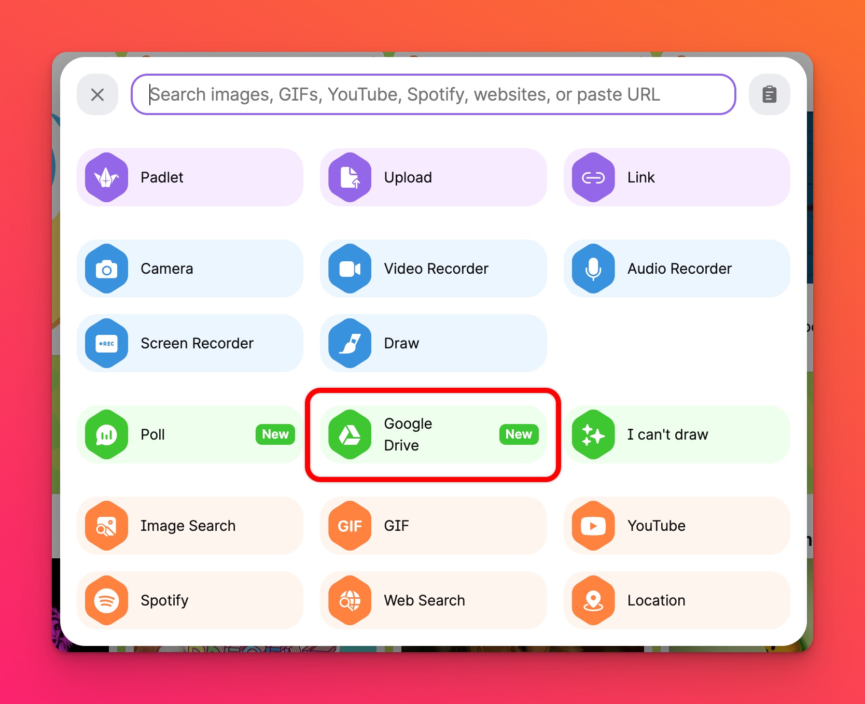Close the attachment picker with X

point(97,94)
